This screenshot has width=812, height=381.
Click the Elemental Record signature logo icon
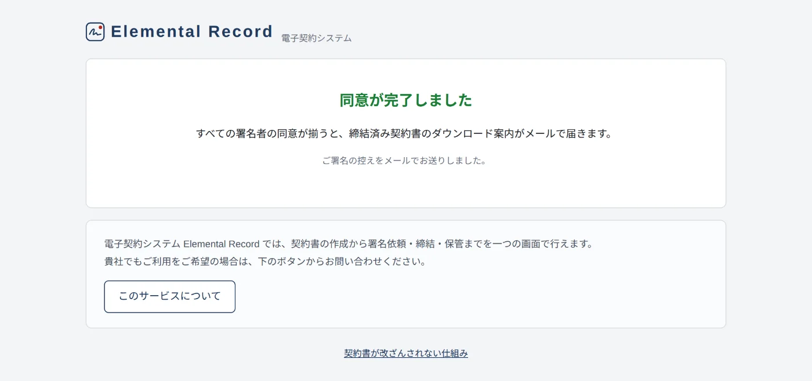pos(95,32)
